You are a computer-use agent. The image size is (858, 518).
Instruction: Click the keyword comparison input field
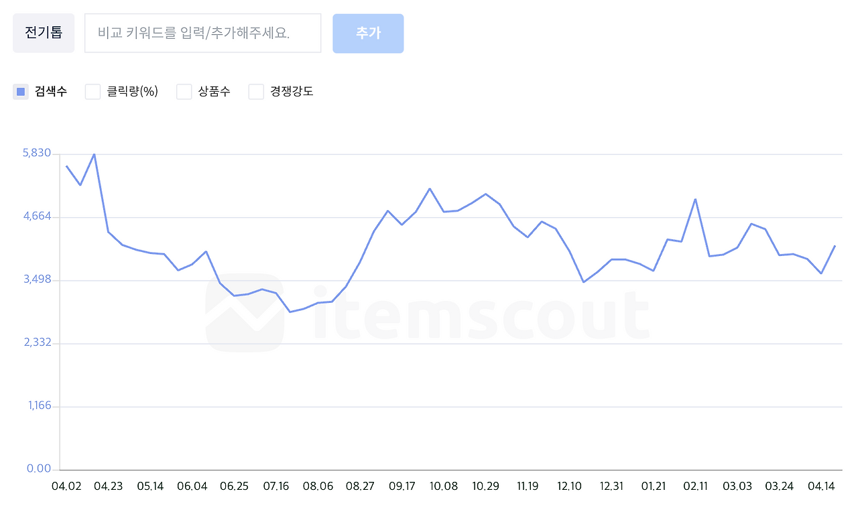202,33
